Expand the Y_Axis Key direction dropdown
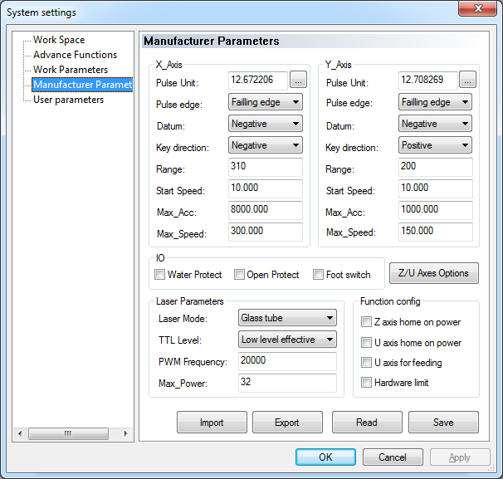 pyautogui.click(x=436, y=145)
